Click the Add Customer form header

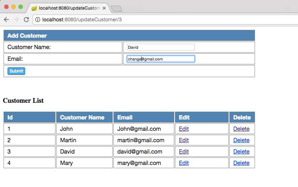[x=129, y=36]
